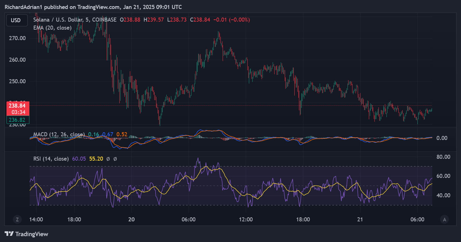Click the 0.00 MACD axis label

442,138
